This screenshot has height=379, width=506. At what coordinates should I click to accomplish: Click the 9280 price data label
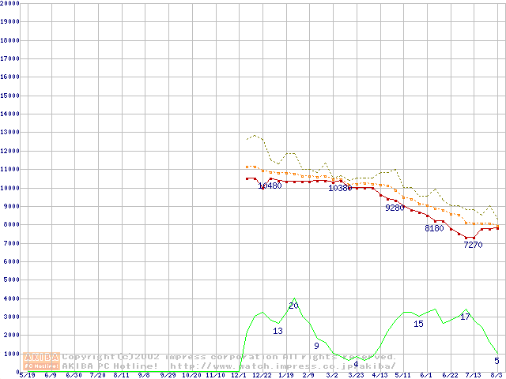395,208
